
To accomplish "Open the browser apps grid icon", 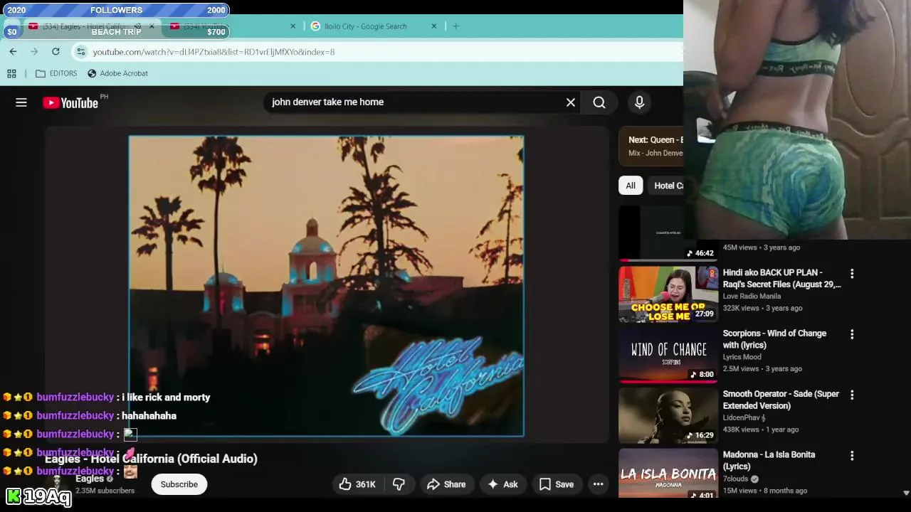I will (x=11, y=73).
